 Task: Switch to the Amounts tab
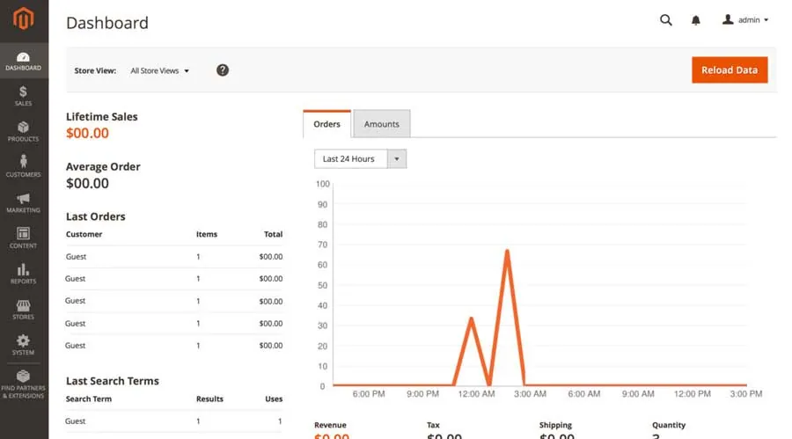tap(381, 124)
